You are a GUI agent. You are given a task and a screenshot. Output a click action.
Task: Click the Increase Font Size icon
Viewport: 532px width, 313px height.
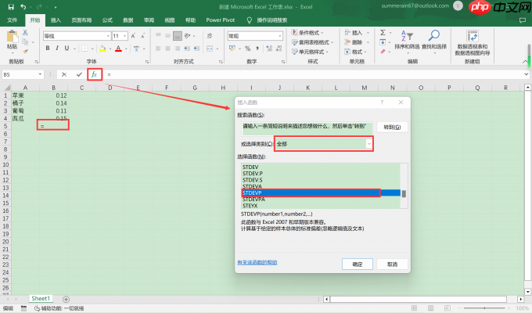[x=133, y=36]
